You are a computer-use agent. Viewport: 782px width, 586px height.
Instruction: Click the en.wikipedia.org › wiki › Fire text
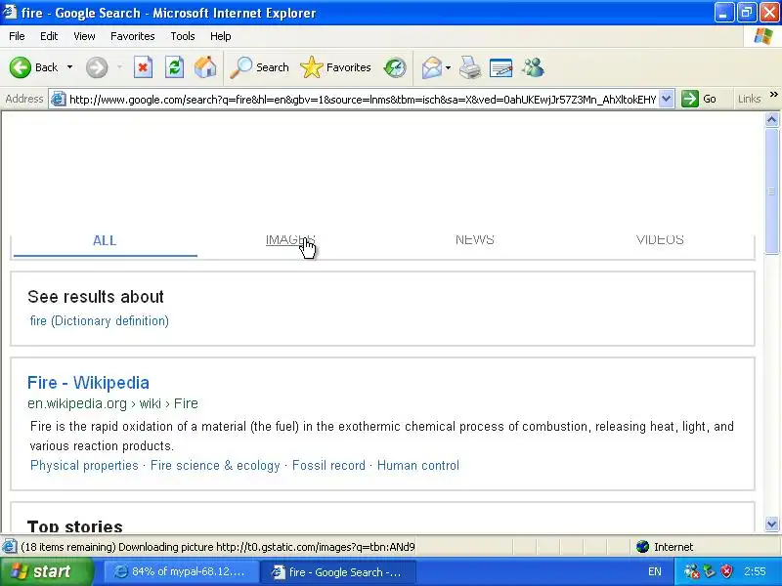coord(112,403)
